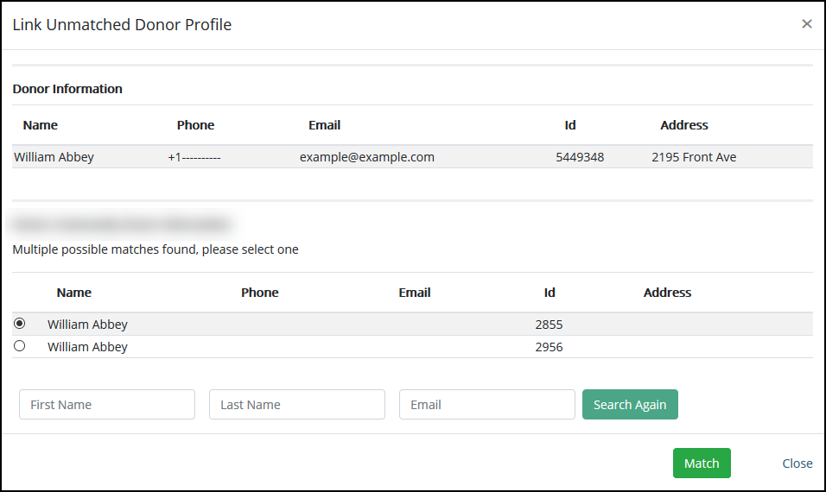The height and width of the screenshot is (492, 826).
Task: Click the green Match button
Action: point(702,464)
